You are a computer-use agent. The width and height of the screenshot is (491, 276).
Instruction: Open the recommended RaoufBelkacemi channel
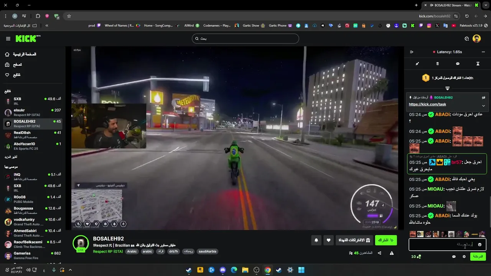(x=33, y=244)
